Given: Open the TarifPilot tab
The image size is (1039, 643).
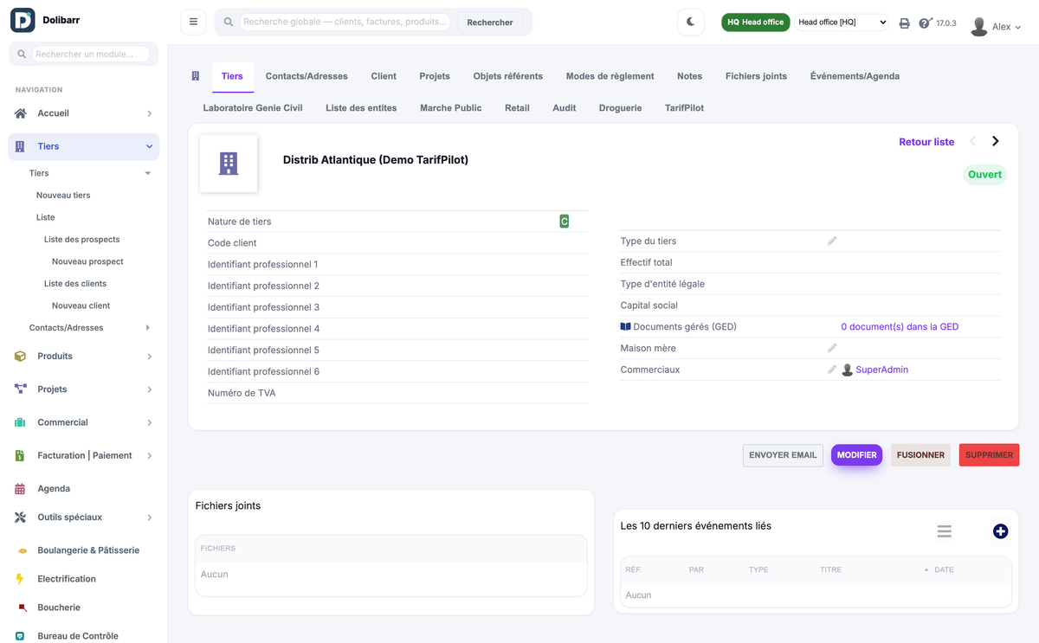Looking at the screenshot, I should click(684, 108).
